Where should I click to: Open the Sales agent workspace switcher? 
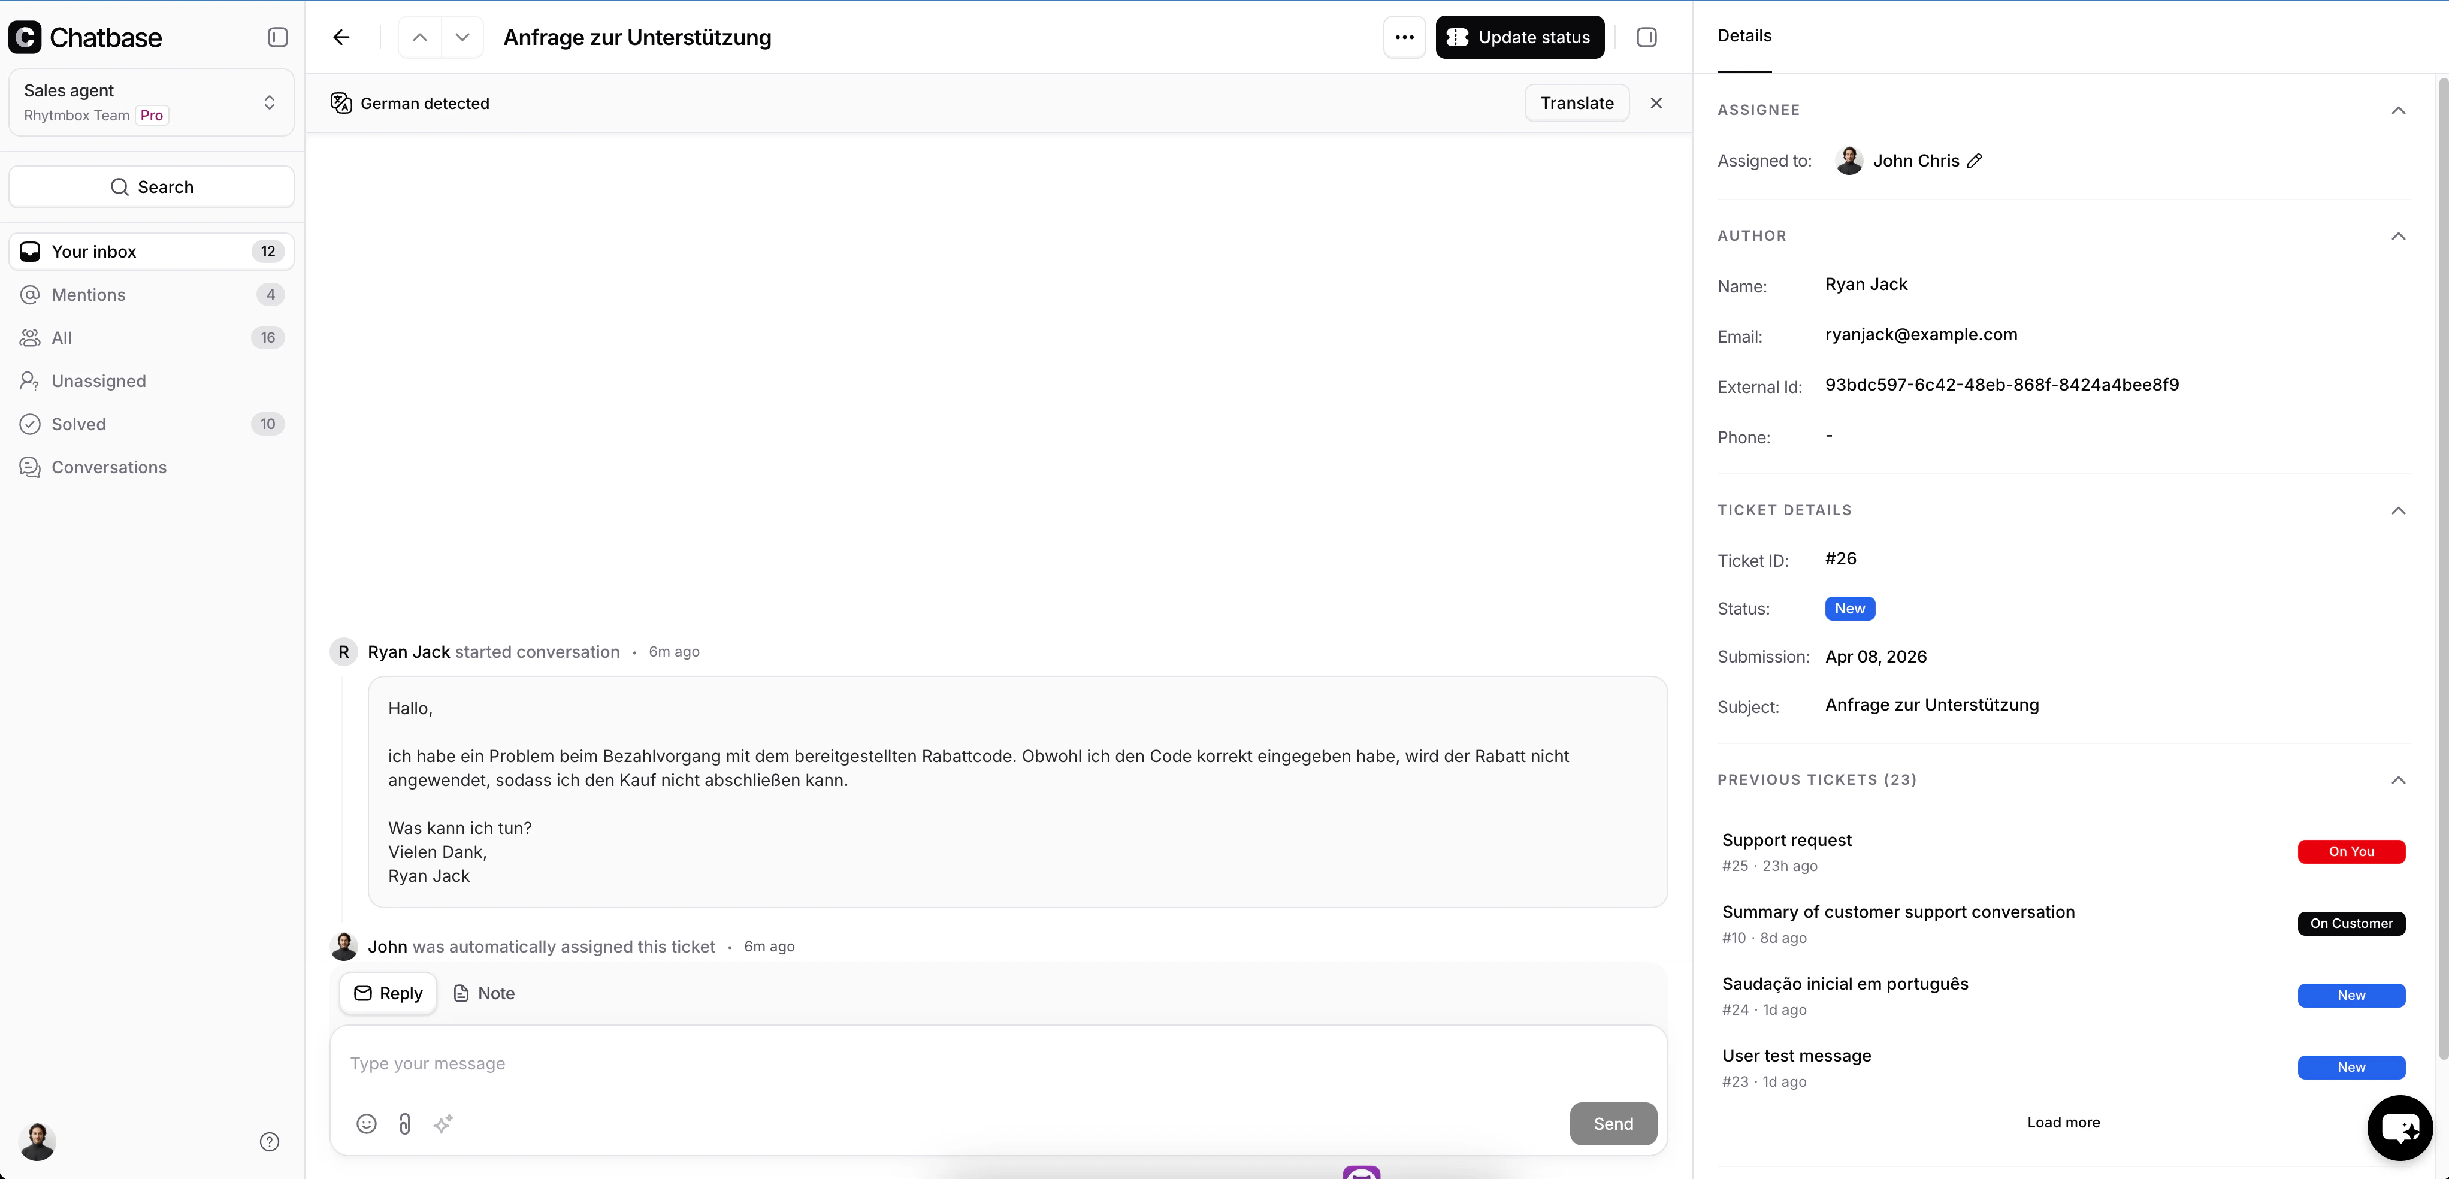click(151, 102)
